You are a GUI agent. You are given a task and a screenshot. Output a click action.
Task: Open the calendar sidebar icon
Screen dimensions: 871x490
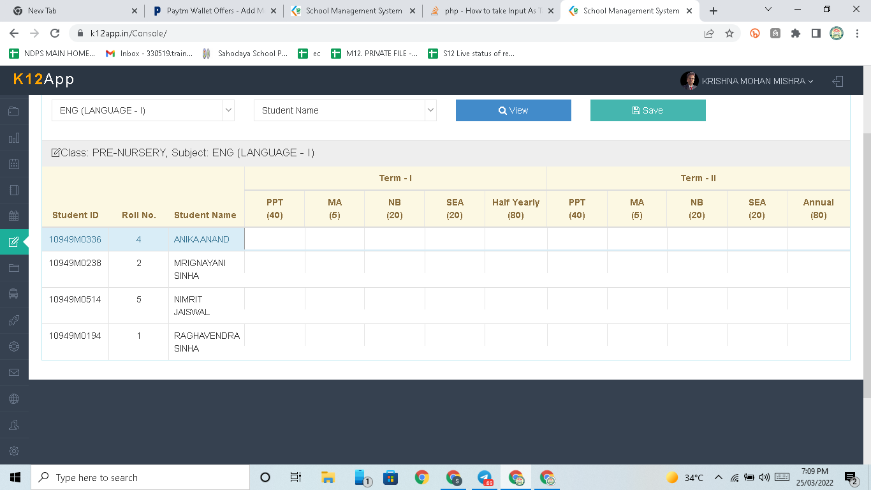(x=14, y=163)
